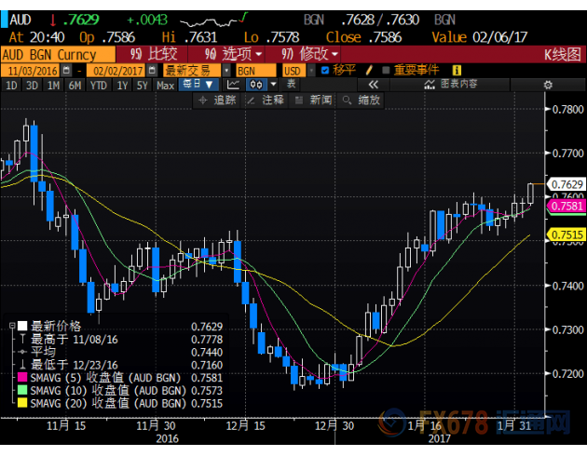Click the line chart type icon
Viewport: 587px width, 456px height.
(232, 85)
